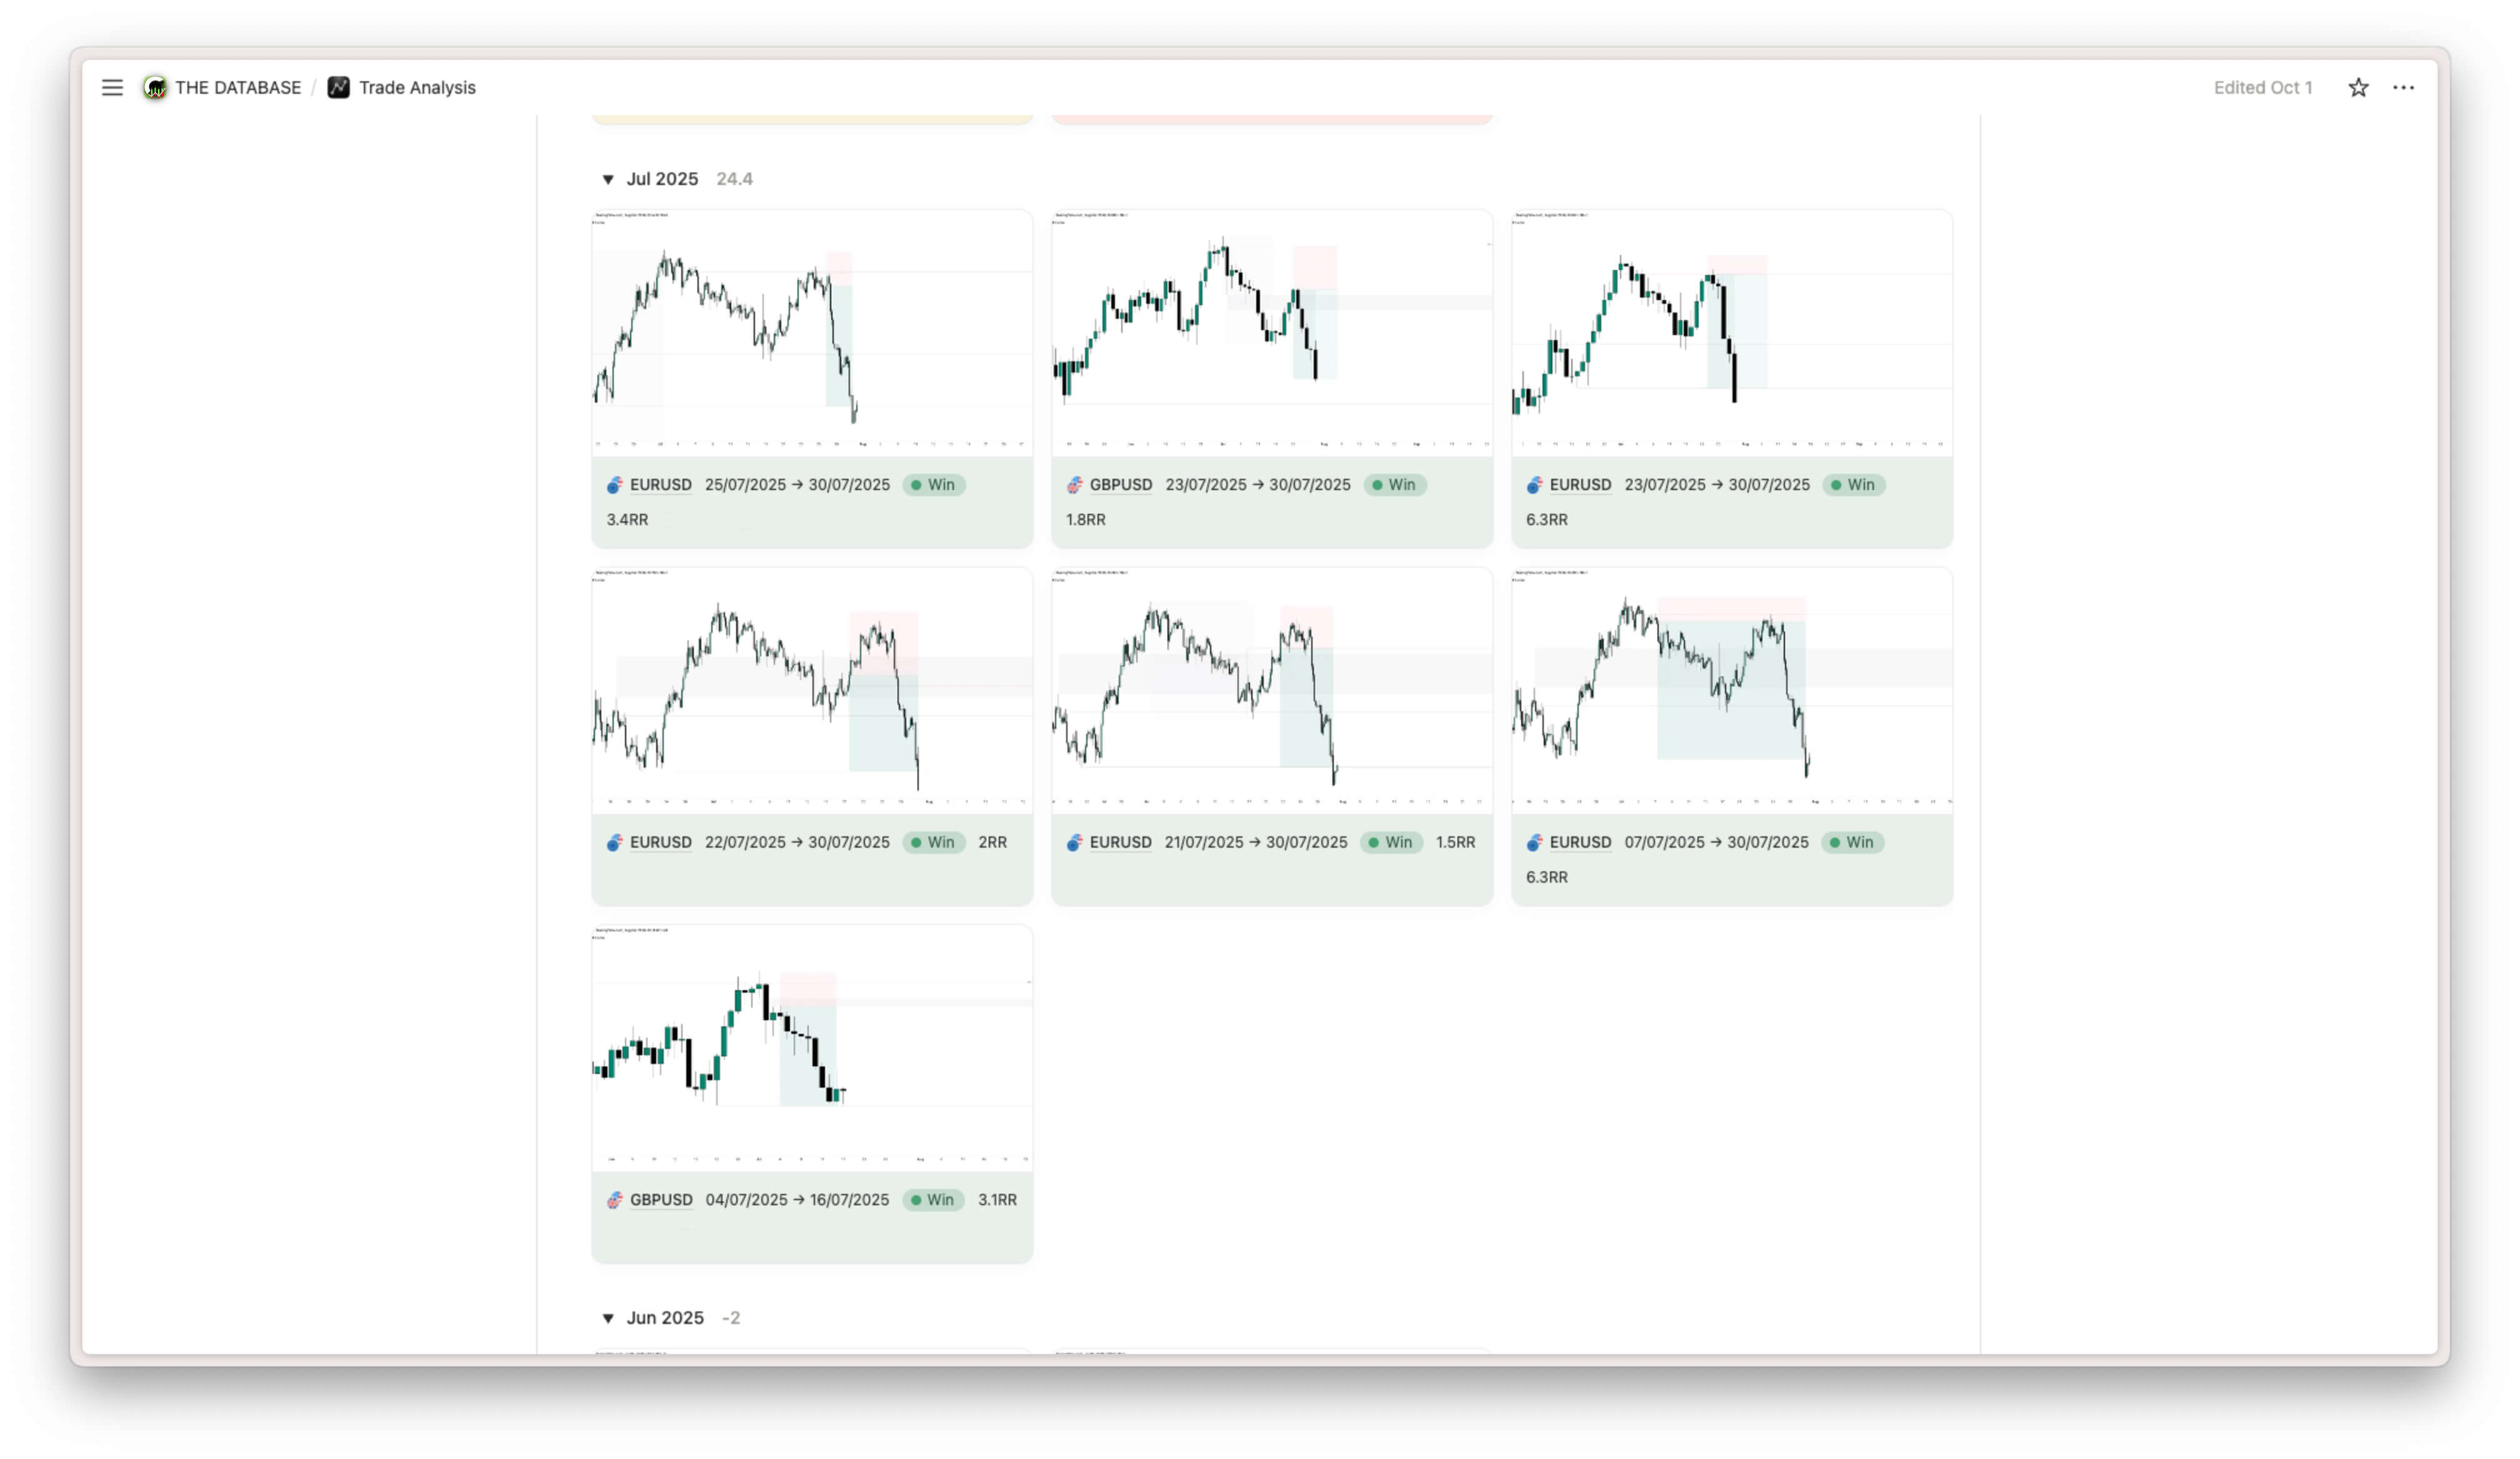2520x1459 pixels.
Task: Click the flag icon beside GBPUSD 04/07/2025
Action: pos(614,1200)
